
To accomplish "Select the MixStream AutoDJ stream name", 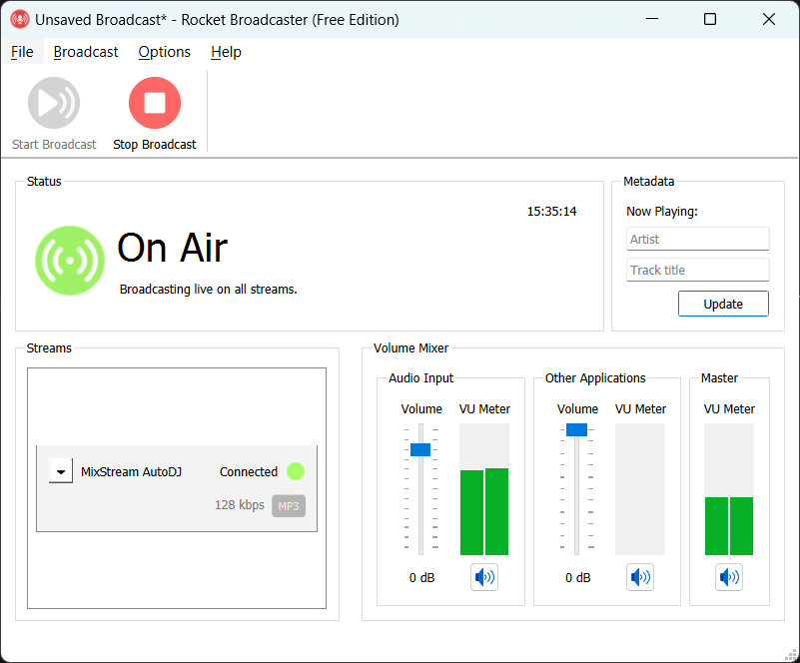I will click(x=131, y=471).
